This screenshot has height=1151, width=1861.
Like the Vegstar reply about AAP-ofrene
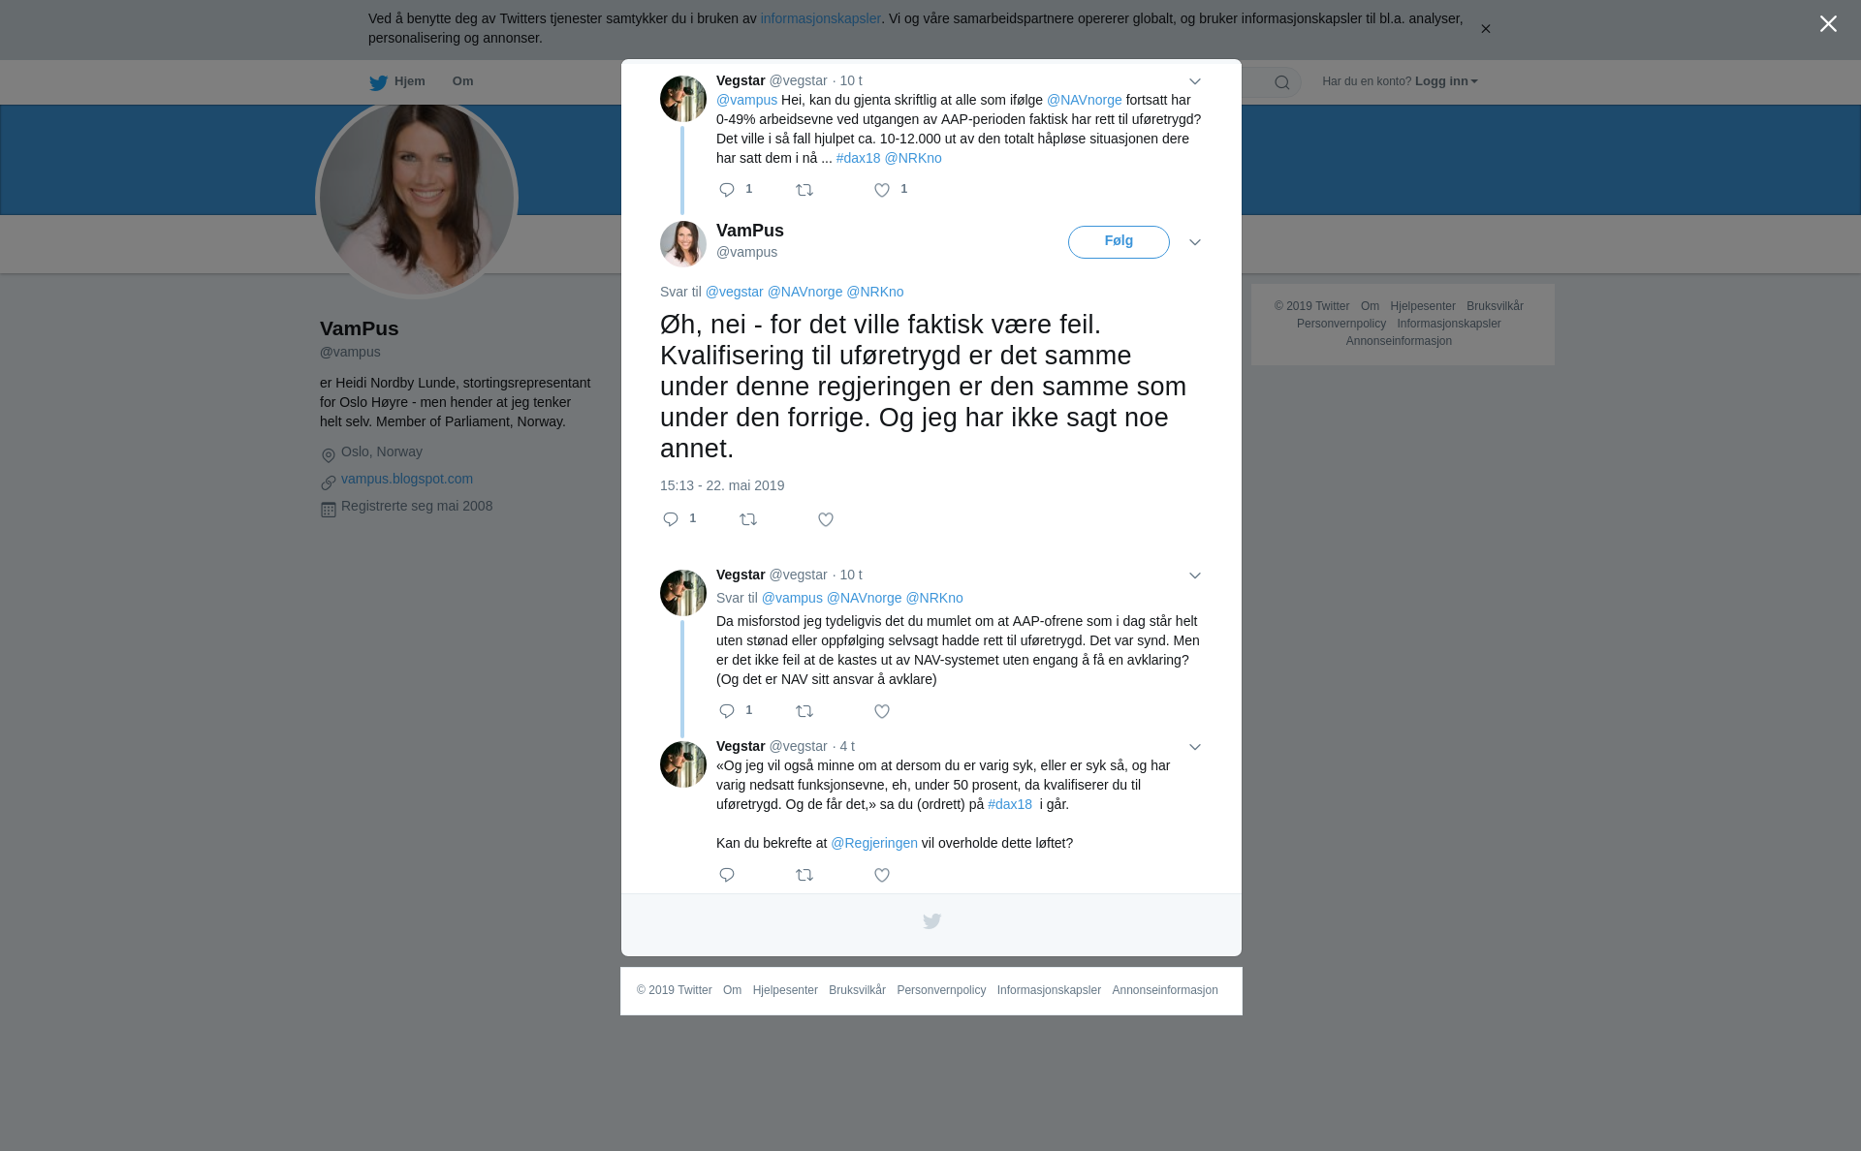coord(882,712)
